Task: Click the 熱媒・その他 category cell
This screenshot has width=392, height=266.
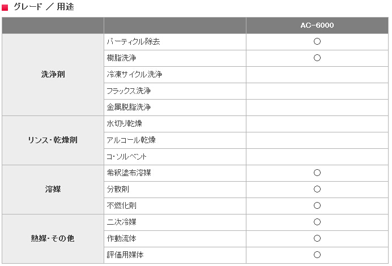Action: [x=53, y=238]
